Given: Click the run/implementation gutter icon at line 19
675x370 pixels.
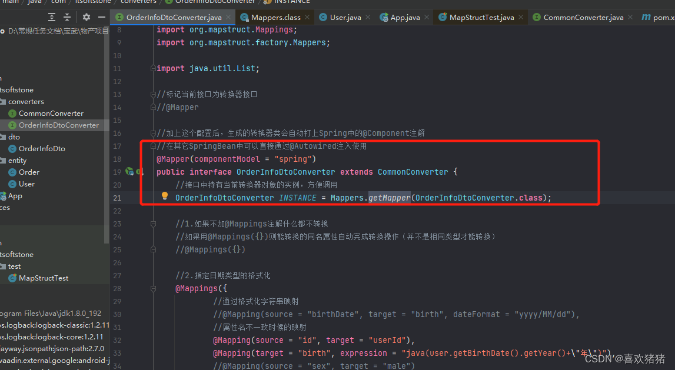Looking at the screenshot, I should (x=130, y=171).
